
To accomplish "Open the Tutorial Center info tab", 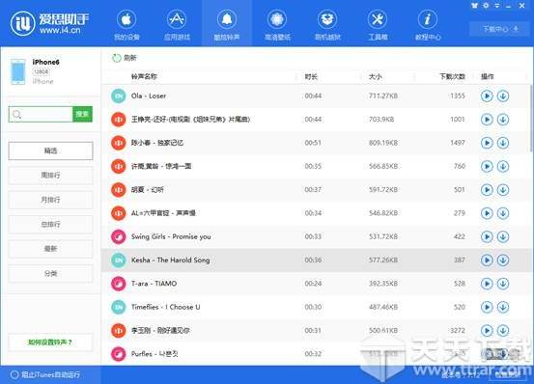I will point(428,25).
